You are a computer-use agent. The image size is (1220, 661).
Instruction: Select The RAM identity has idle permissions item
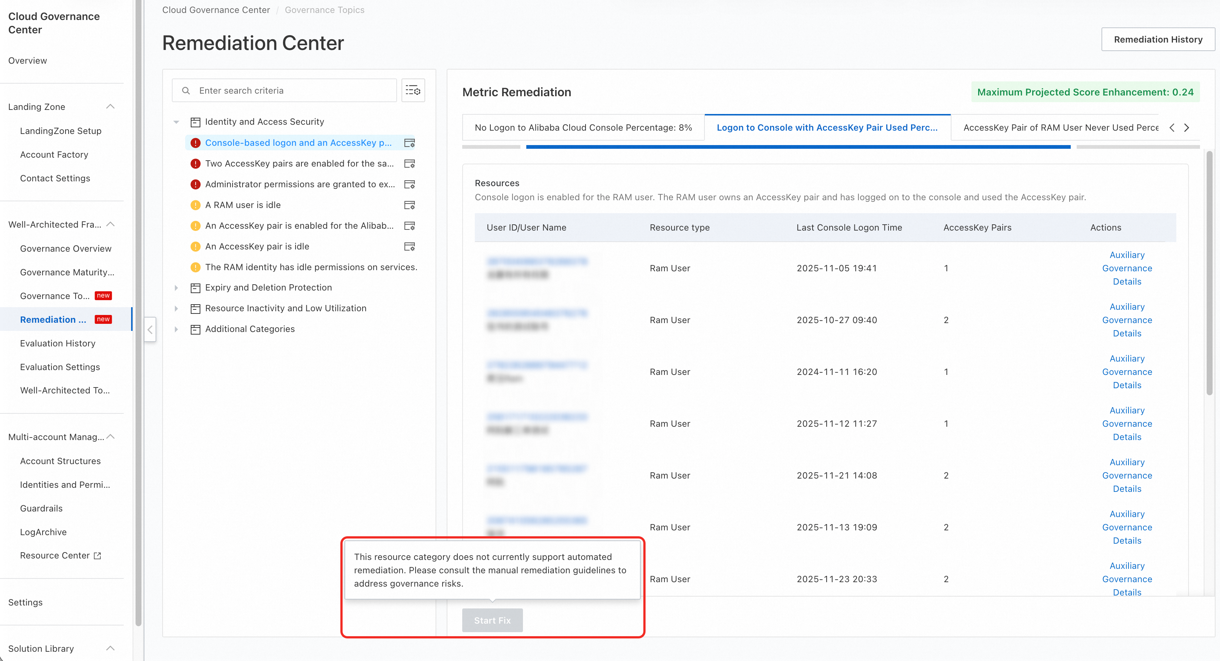[x=311, y=267]
